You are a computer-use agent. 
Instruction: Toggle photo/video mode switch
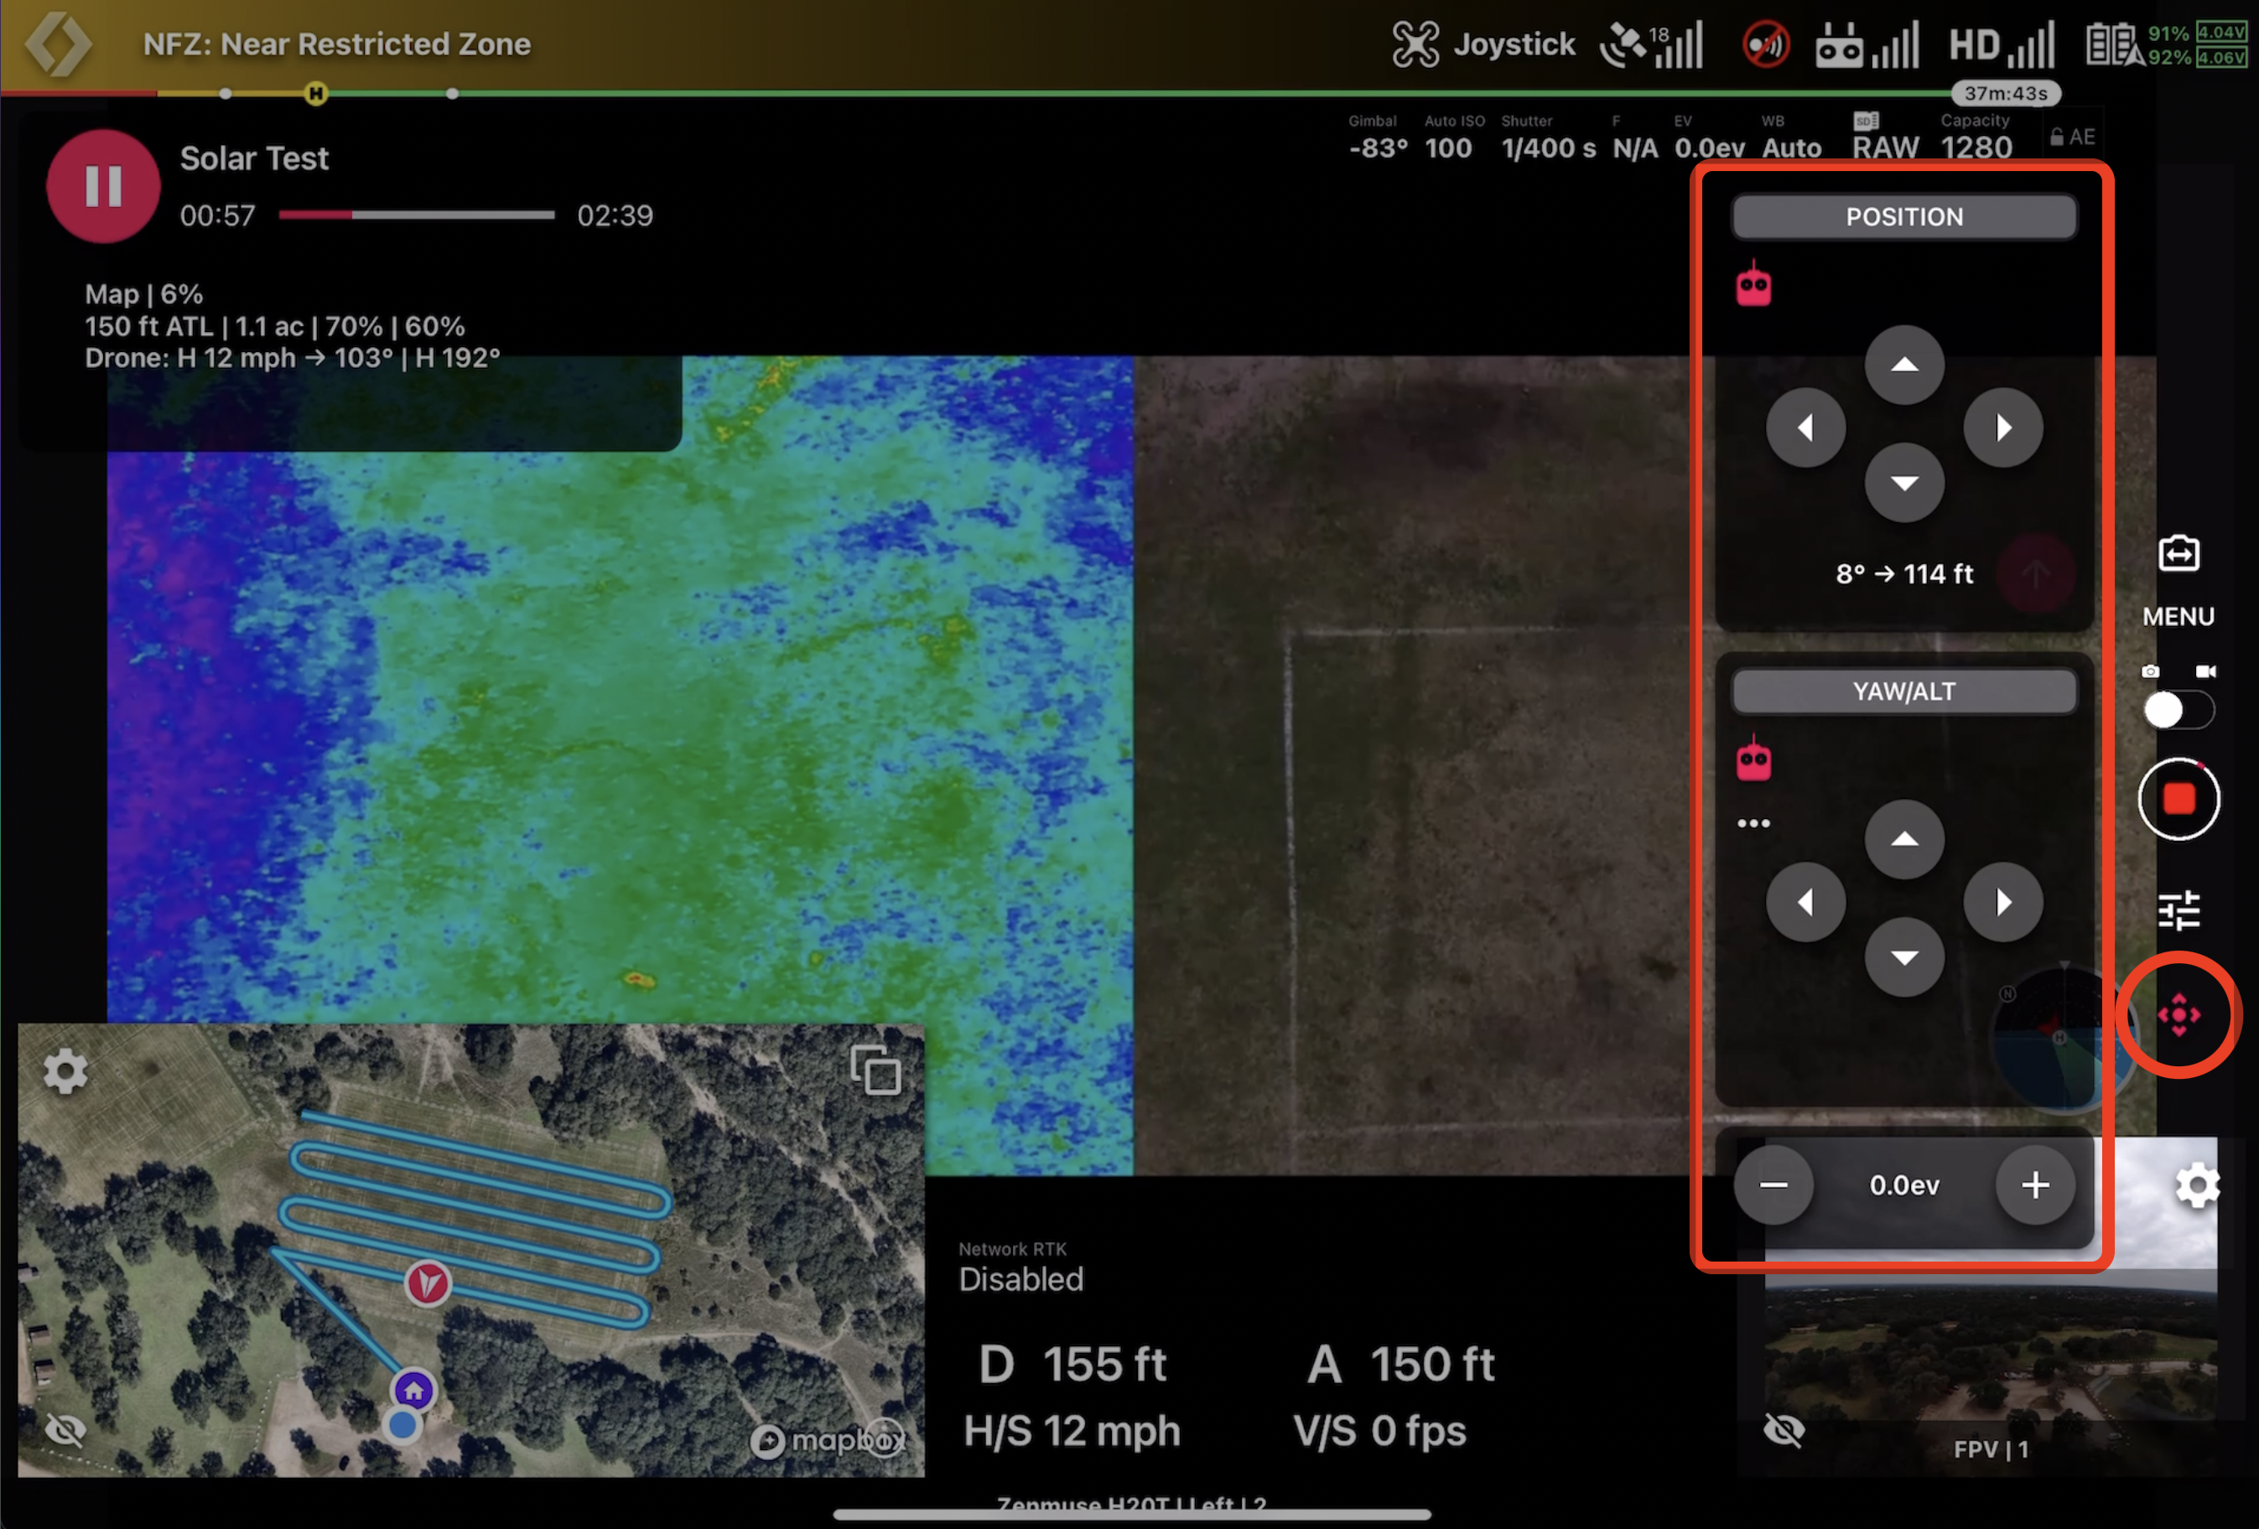coord(2179,711)
